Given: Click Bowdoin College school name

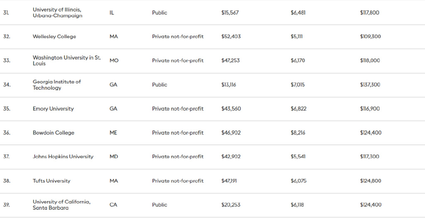Looking at the screenshot, I should tap(54, 133).
